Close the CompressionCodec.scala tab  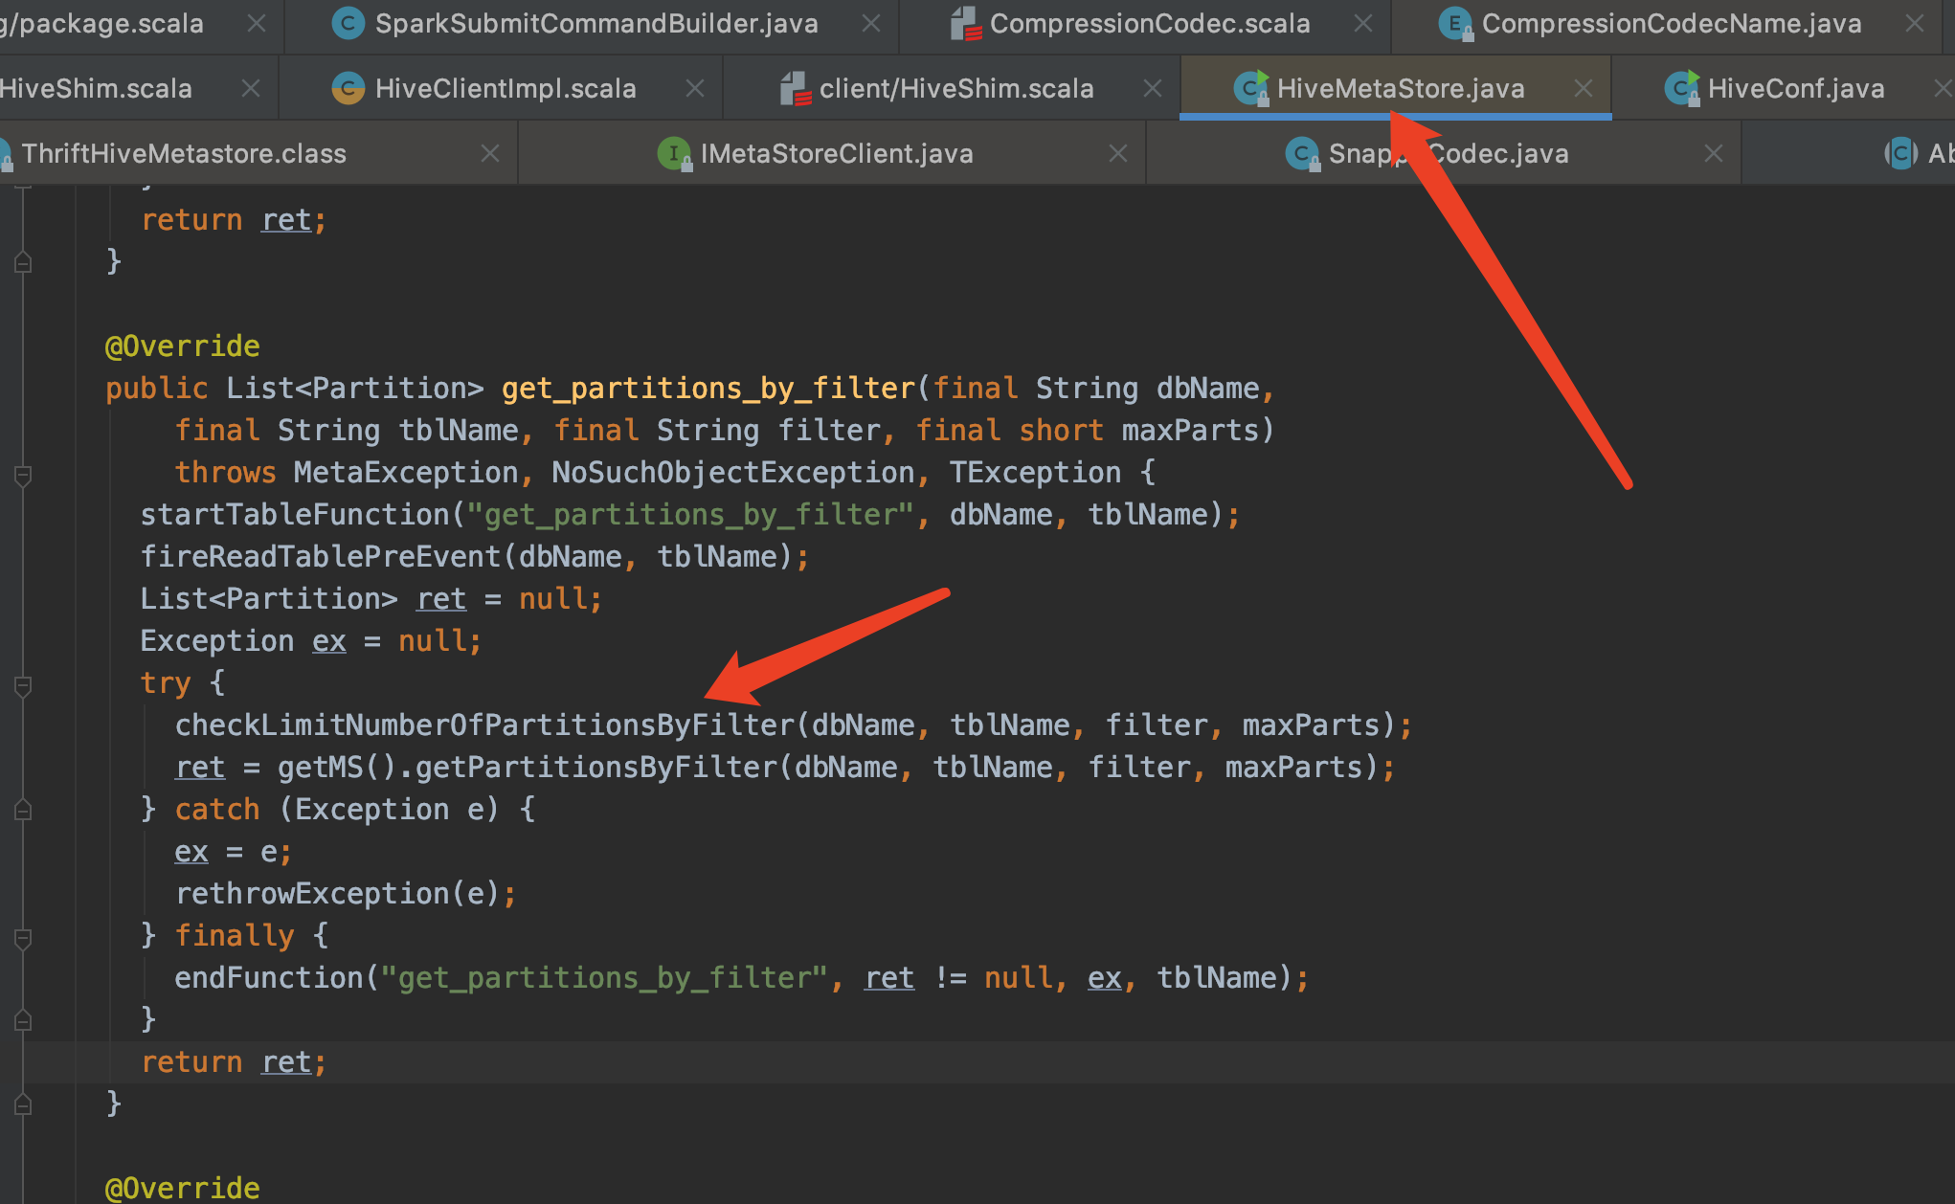[1362, 23]
